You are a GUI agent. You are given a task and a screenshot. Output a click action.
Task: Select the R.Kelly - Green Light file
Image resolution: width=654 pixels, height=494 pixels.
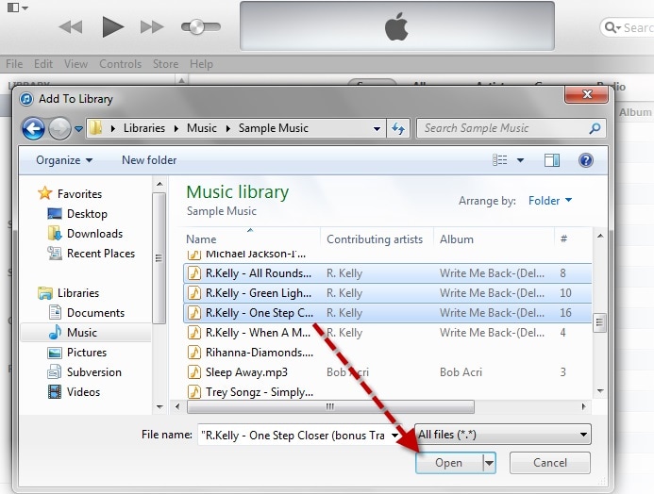coord(388,293)
